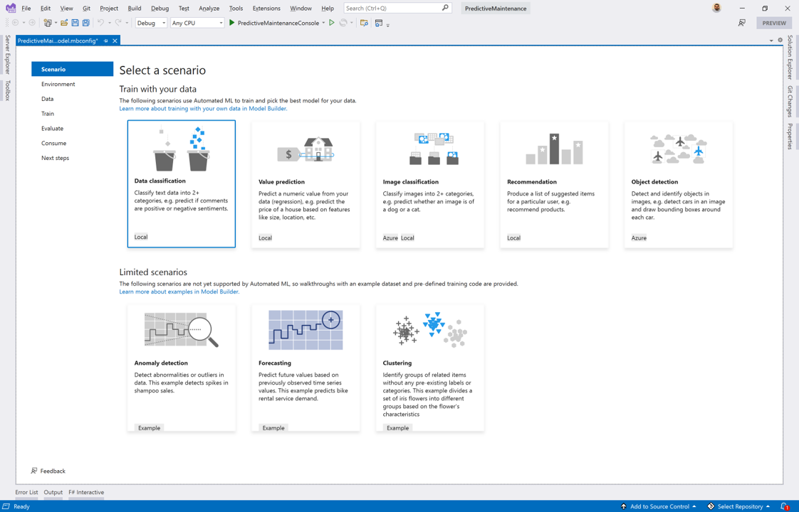The width and height of the screenshot is (799, 512).
Task: Expand the Undo history dropdown arrow
Action: pyautogui.click(x=110, y=23)
